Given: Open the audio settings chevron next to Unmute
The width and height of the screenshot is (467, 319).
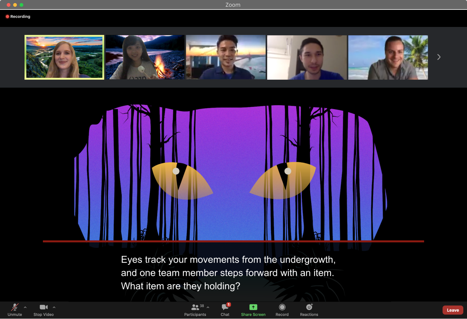Looking at the screenshot, I should click(x=25, y=307).
